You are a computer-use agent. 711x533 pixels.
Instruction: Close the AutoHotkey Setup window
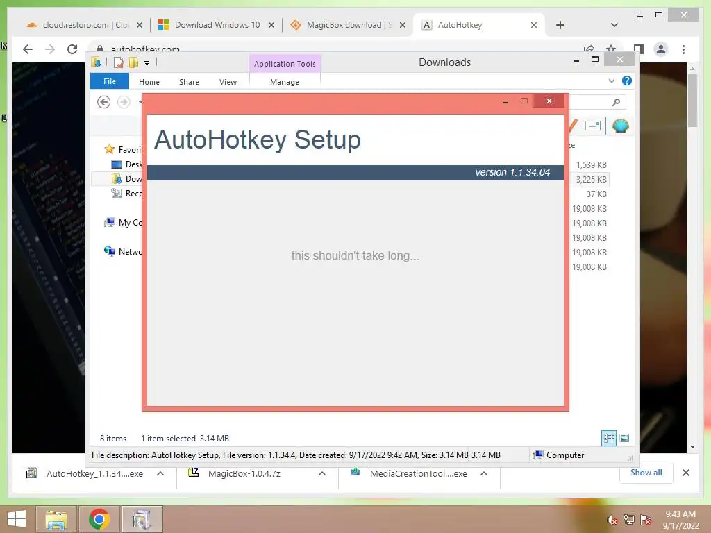(549, 101)
